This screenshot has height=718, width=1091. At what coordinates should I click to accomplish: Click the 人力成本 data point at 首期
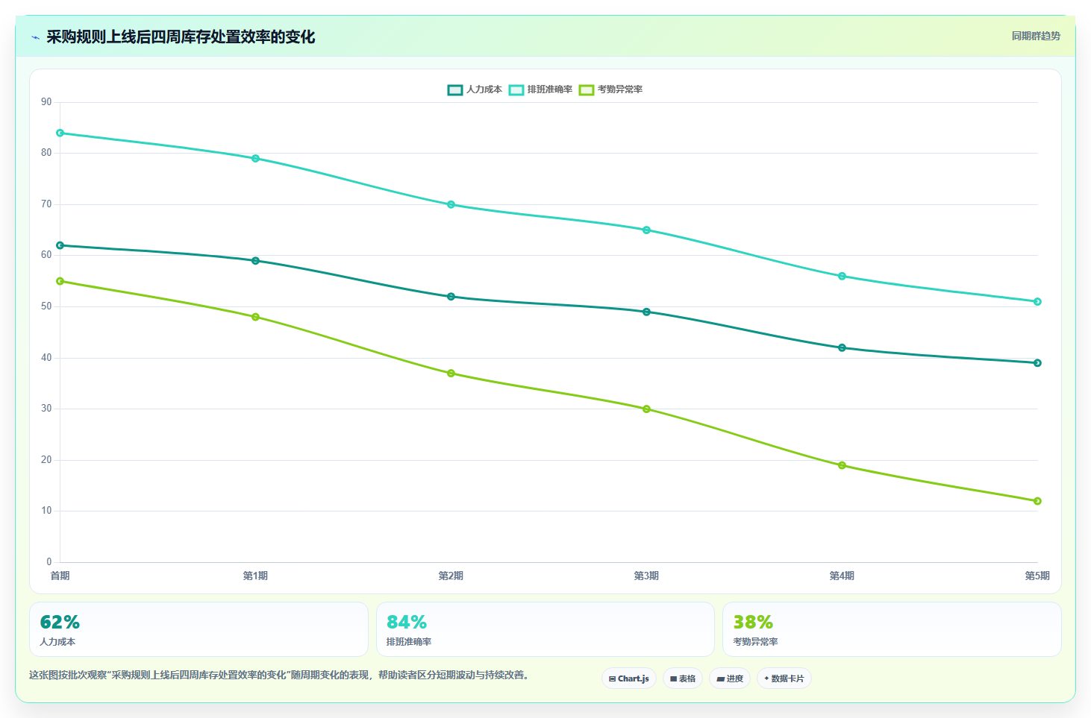tap(60, 245)
